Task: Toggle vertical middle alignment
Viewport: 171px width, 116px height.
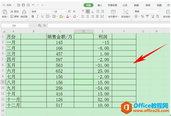Action: tap(88, 11)
